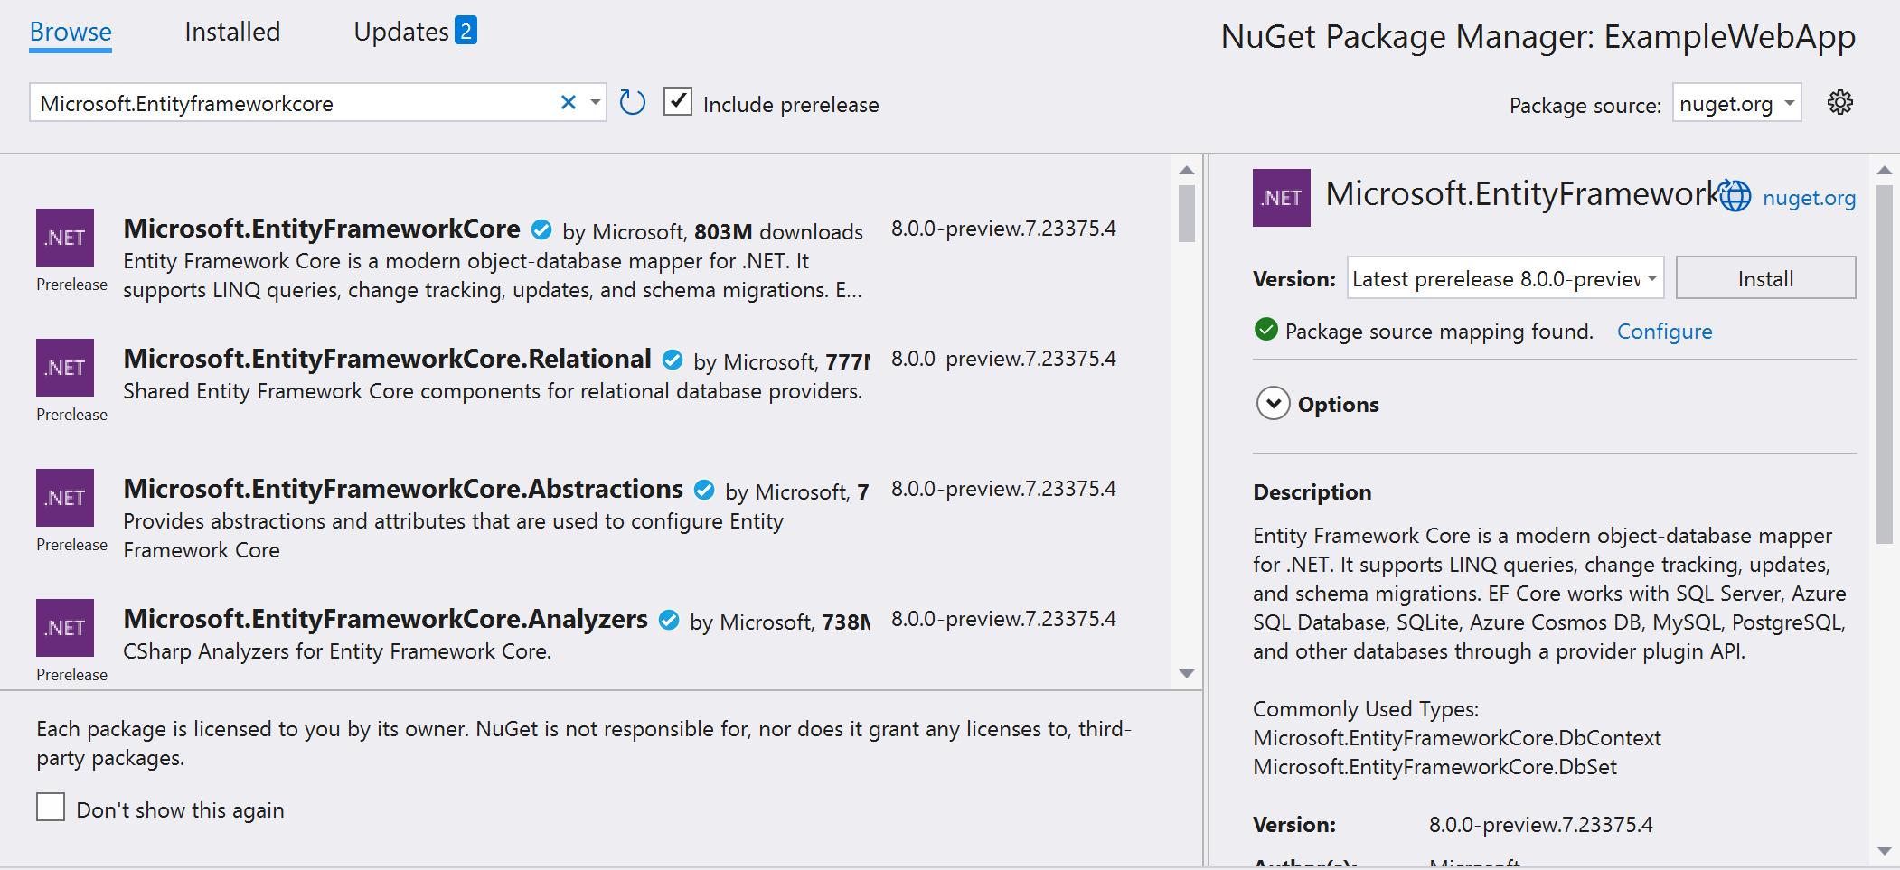The height and width of the screenshot is (870, 1900).
Task: Click verified badge beside EntityFrameworkCore.Analyzers
Action: pos(669,621)
